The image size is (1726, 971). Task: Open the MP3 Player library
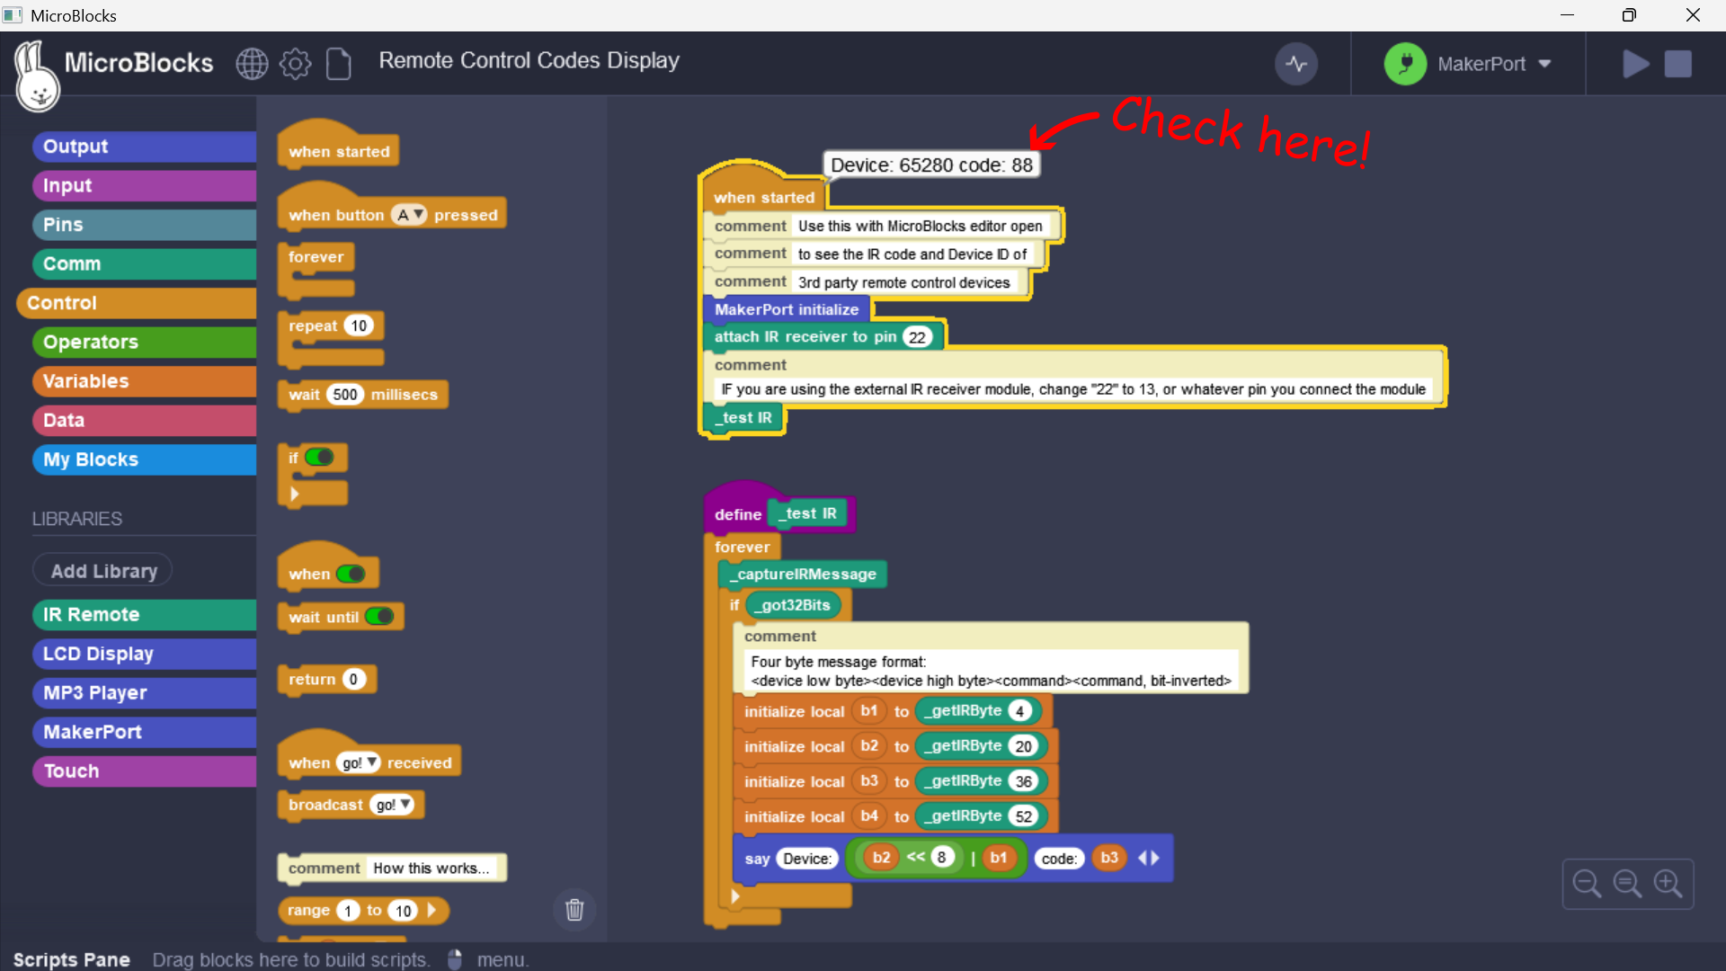144,693
